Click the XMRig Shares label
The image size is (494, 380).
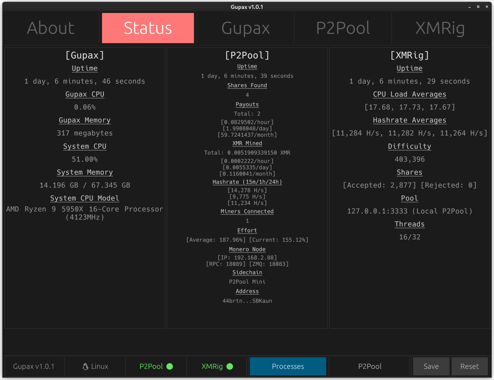(410, 172)
